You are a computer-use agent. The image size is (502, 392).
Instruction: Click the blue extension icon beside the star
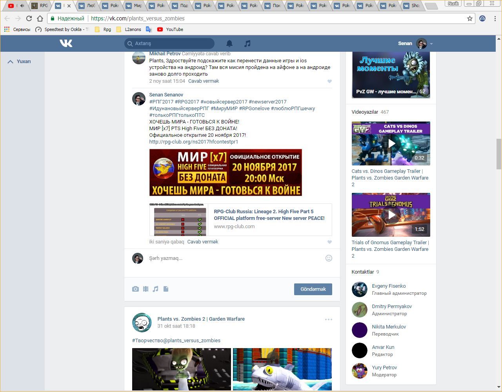(482, 18)
